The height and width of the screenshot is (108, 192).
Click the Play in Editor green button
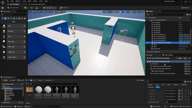point(44,8)
